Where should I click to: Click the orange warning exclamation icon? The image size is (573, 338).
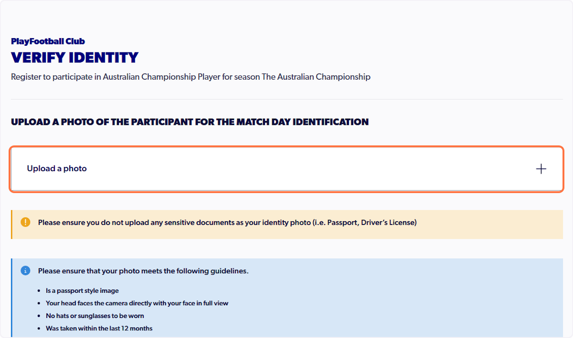pos(25,223)
